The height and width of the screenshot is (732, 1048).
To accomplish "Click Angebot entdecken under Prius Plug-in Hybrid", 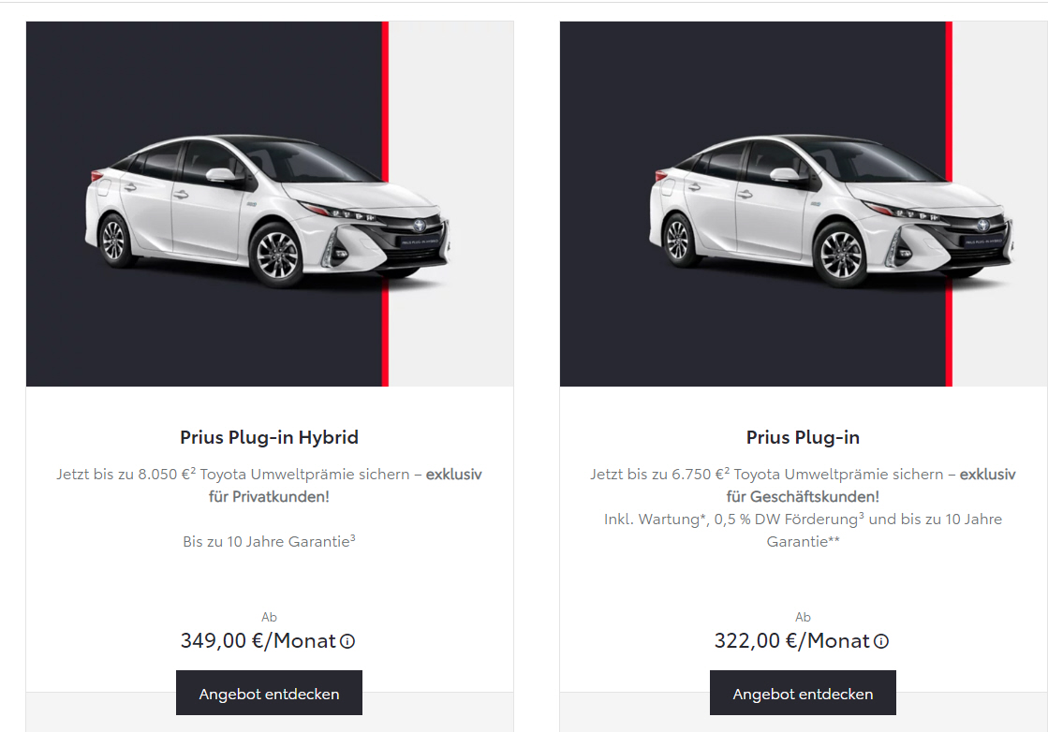I will click(270, 694).
